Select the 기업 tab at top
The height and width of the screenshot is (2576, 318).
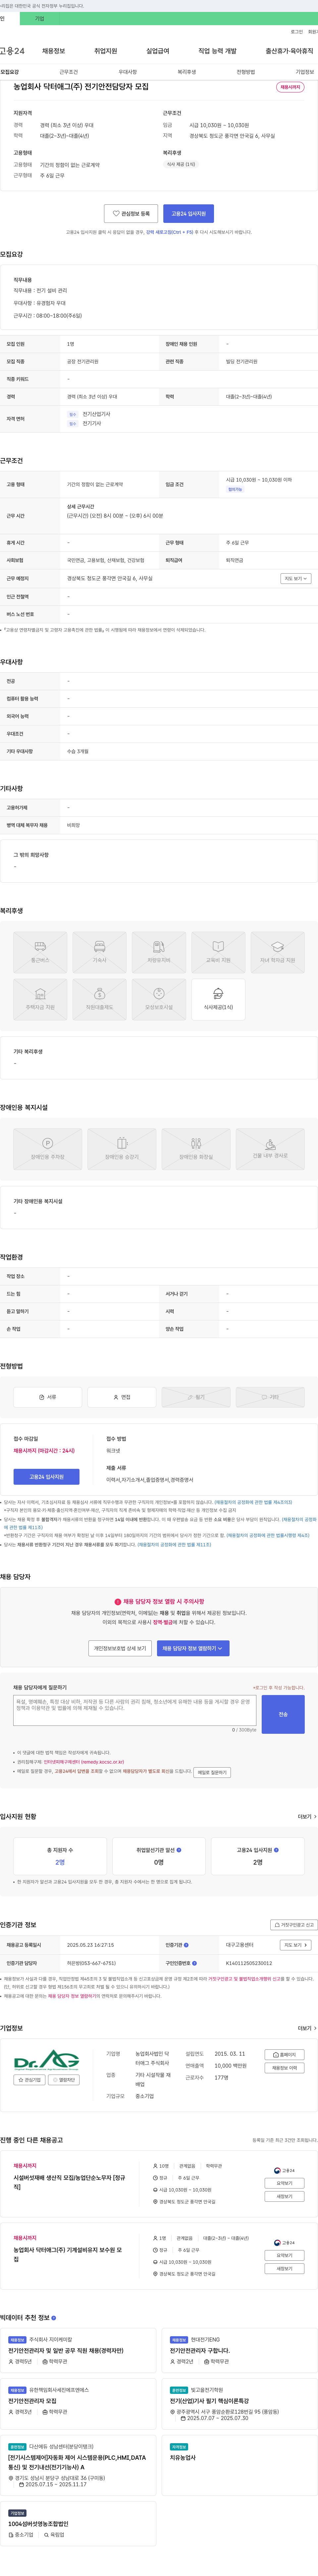coord(40,18)
